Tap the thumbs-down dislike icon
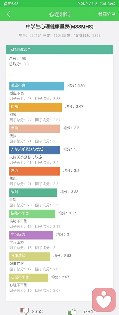Viewport: 119px width, 315px height. pos(25,311)
